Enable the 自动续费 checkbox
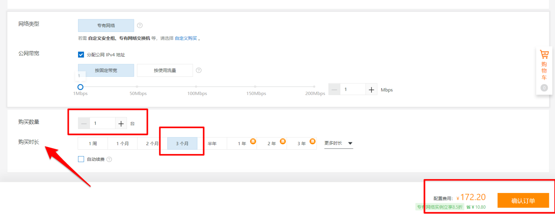Screen dimensions: 555x216 [81, 159]
